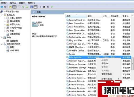The height and width of the screenshot is (97, 134).
Task: Select the Portable Device service row
Action: (x=98, y=51)
